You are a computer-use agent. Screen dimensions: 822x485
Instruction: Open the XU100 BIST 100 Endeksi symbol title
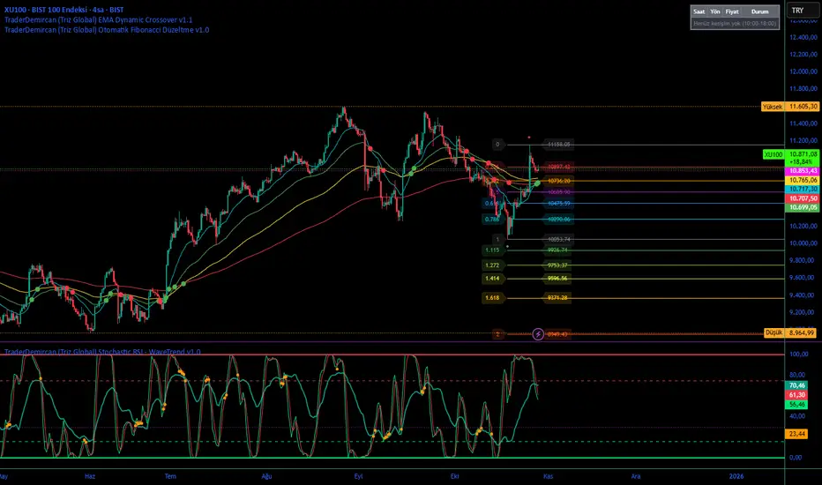pyautogui.click(x=62, y=8)
